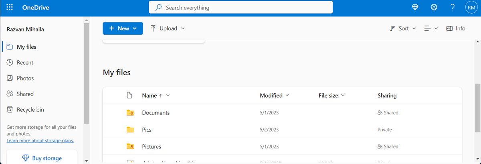This screenshot has height=164, width=481.
Task: Click 5/2/2023 date for Pics
Action: (x=269, y=130)
